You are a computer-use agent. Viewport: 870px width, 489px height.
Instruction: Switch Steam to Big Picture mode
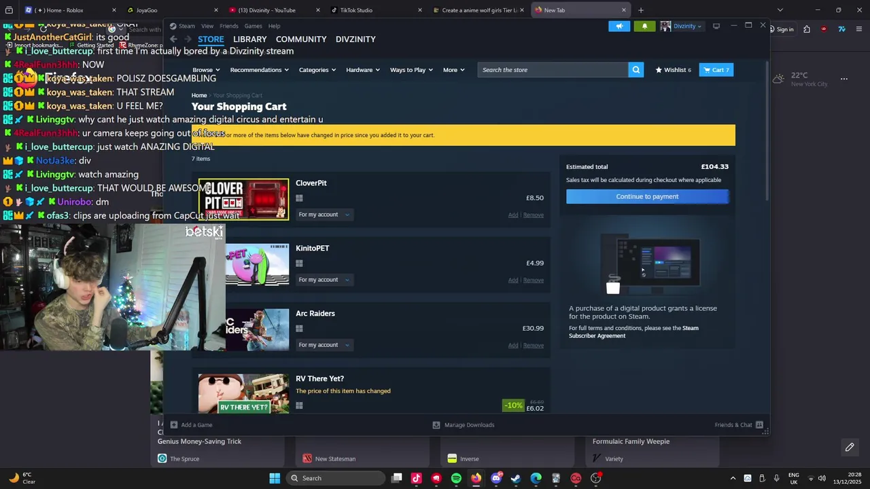(x=716, y=26)
